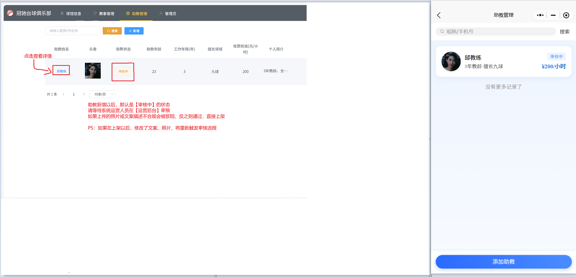Viewport: 576px width, 277px height.
Task: Open the mini-program three-dots menu
Action: click(540, 15)
